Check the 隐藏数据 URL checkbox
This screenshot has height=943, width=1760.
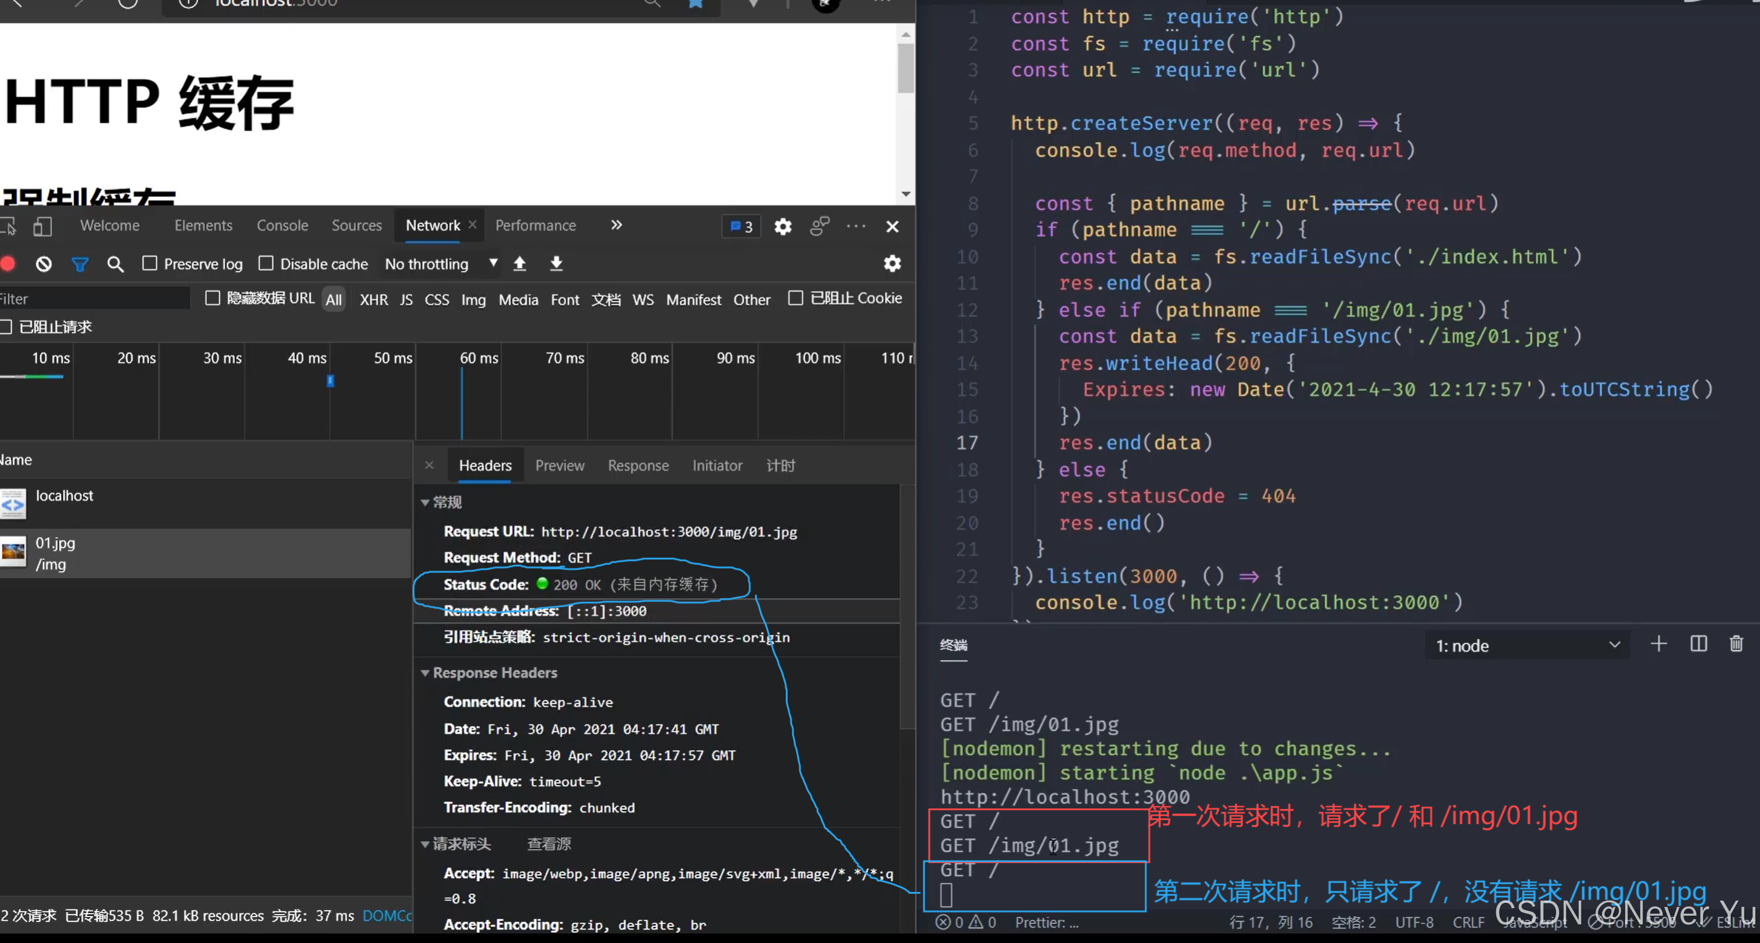click(x=213, y=298)
